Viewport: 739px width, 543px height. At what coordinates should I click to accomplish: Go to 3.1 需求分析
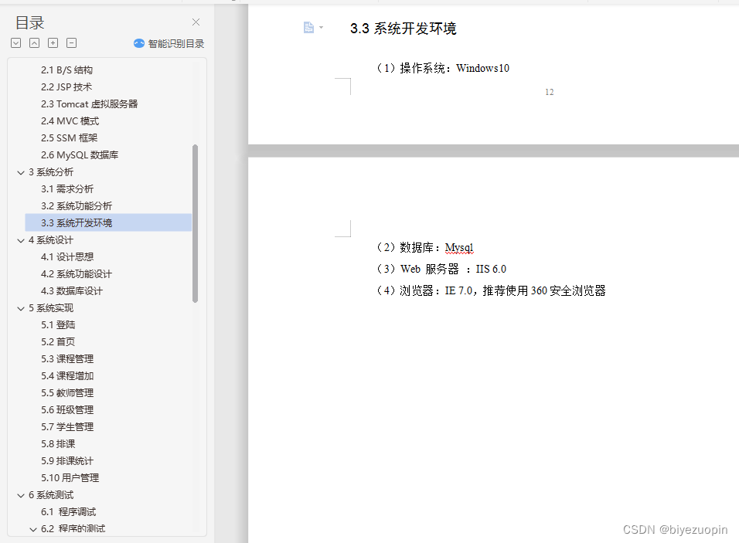[x=67, y=189]
